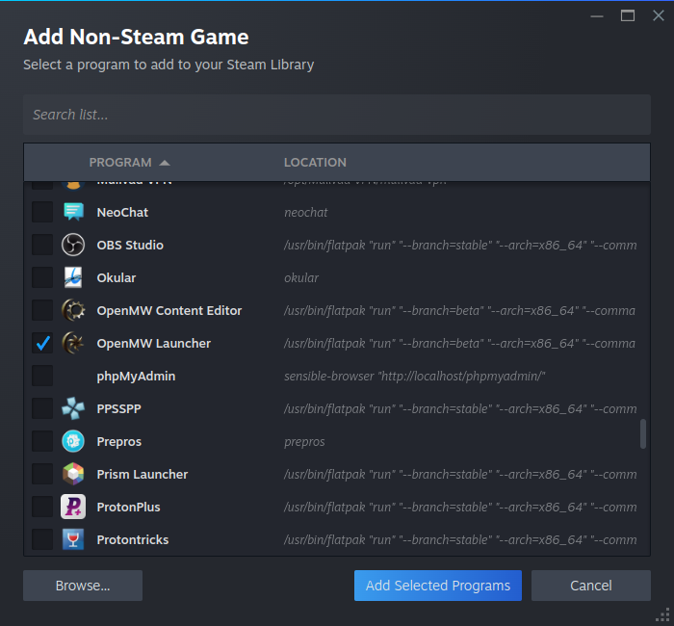Screen dimensions: 674x626
Task: Click the Prepros icon
Action: [73, 441]
